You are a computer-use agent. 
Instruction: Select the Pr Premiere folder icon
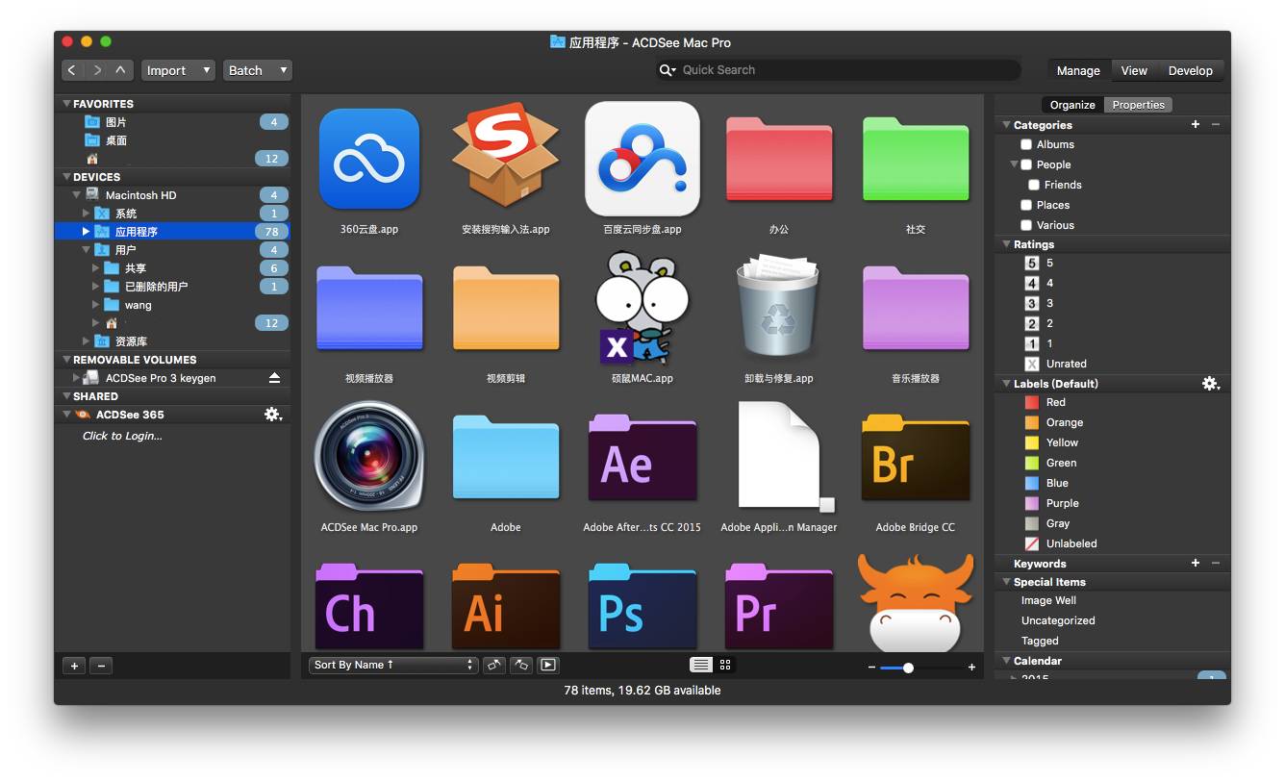779,606
